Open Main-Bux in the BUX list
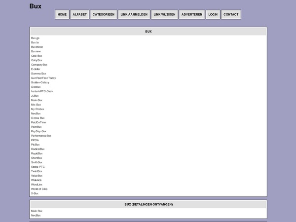 37,100
